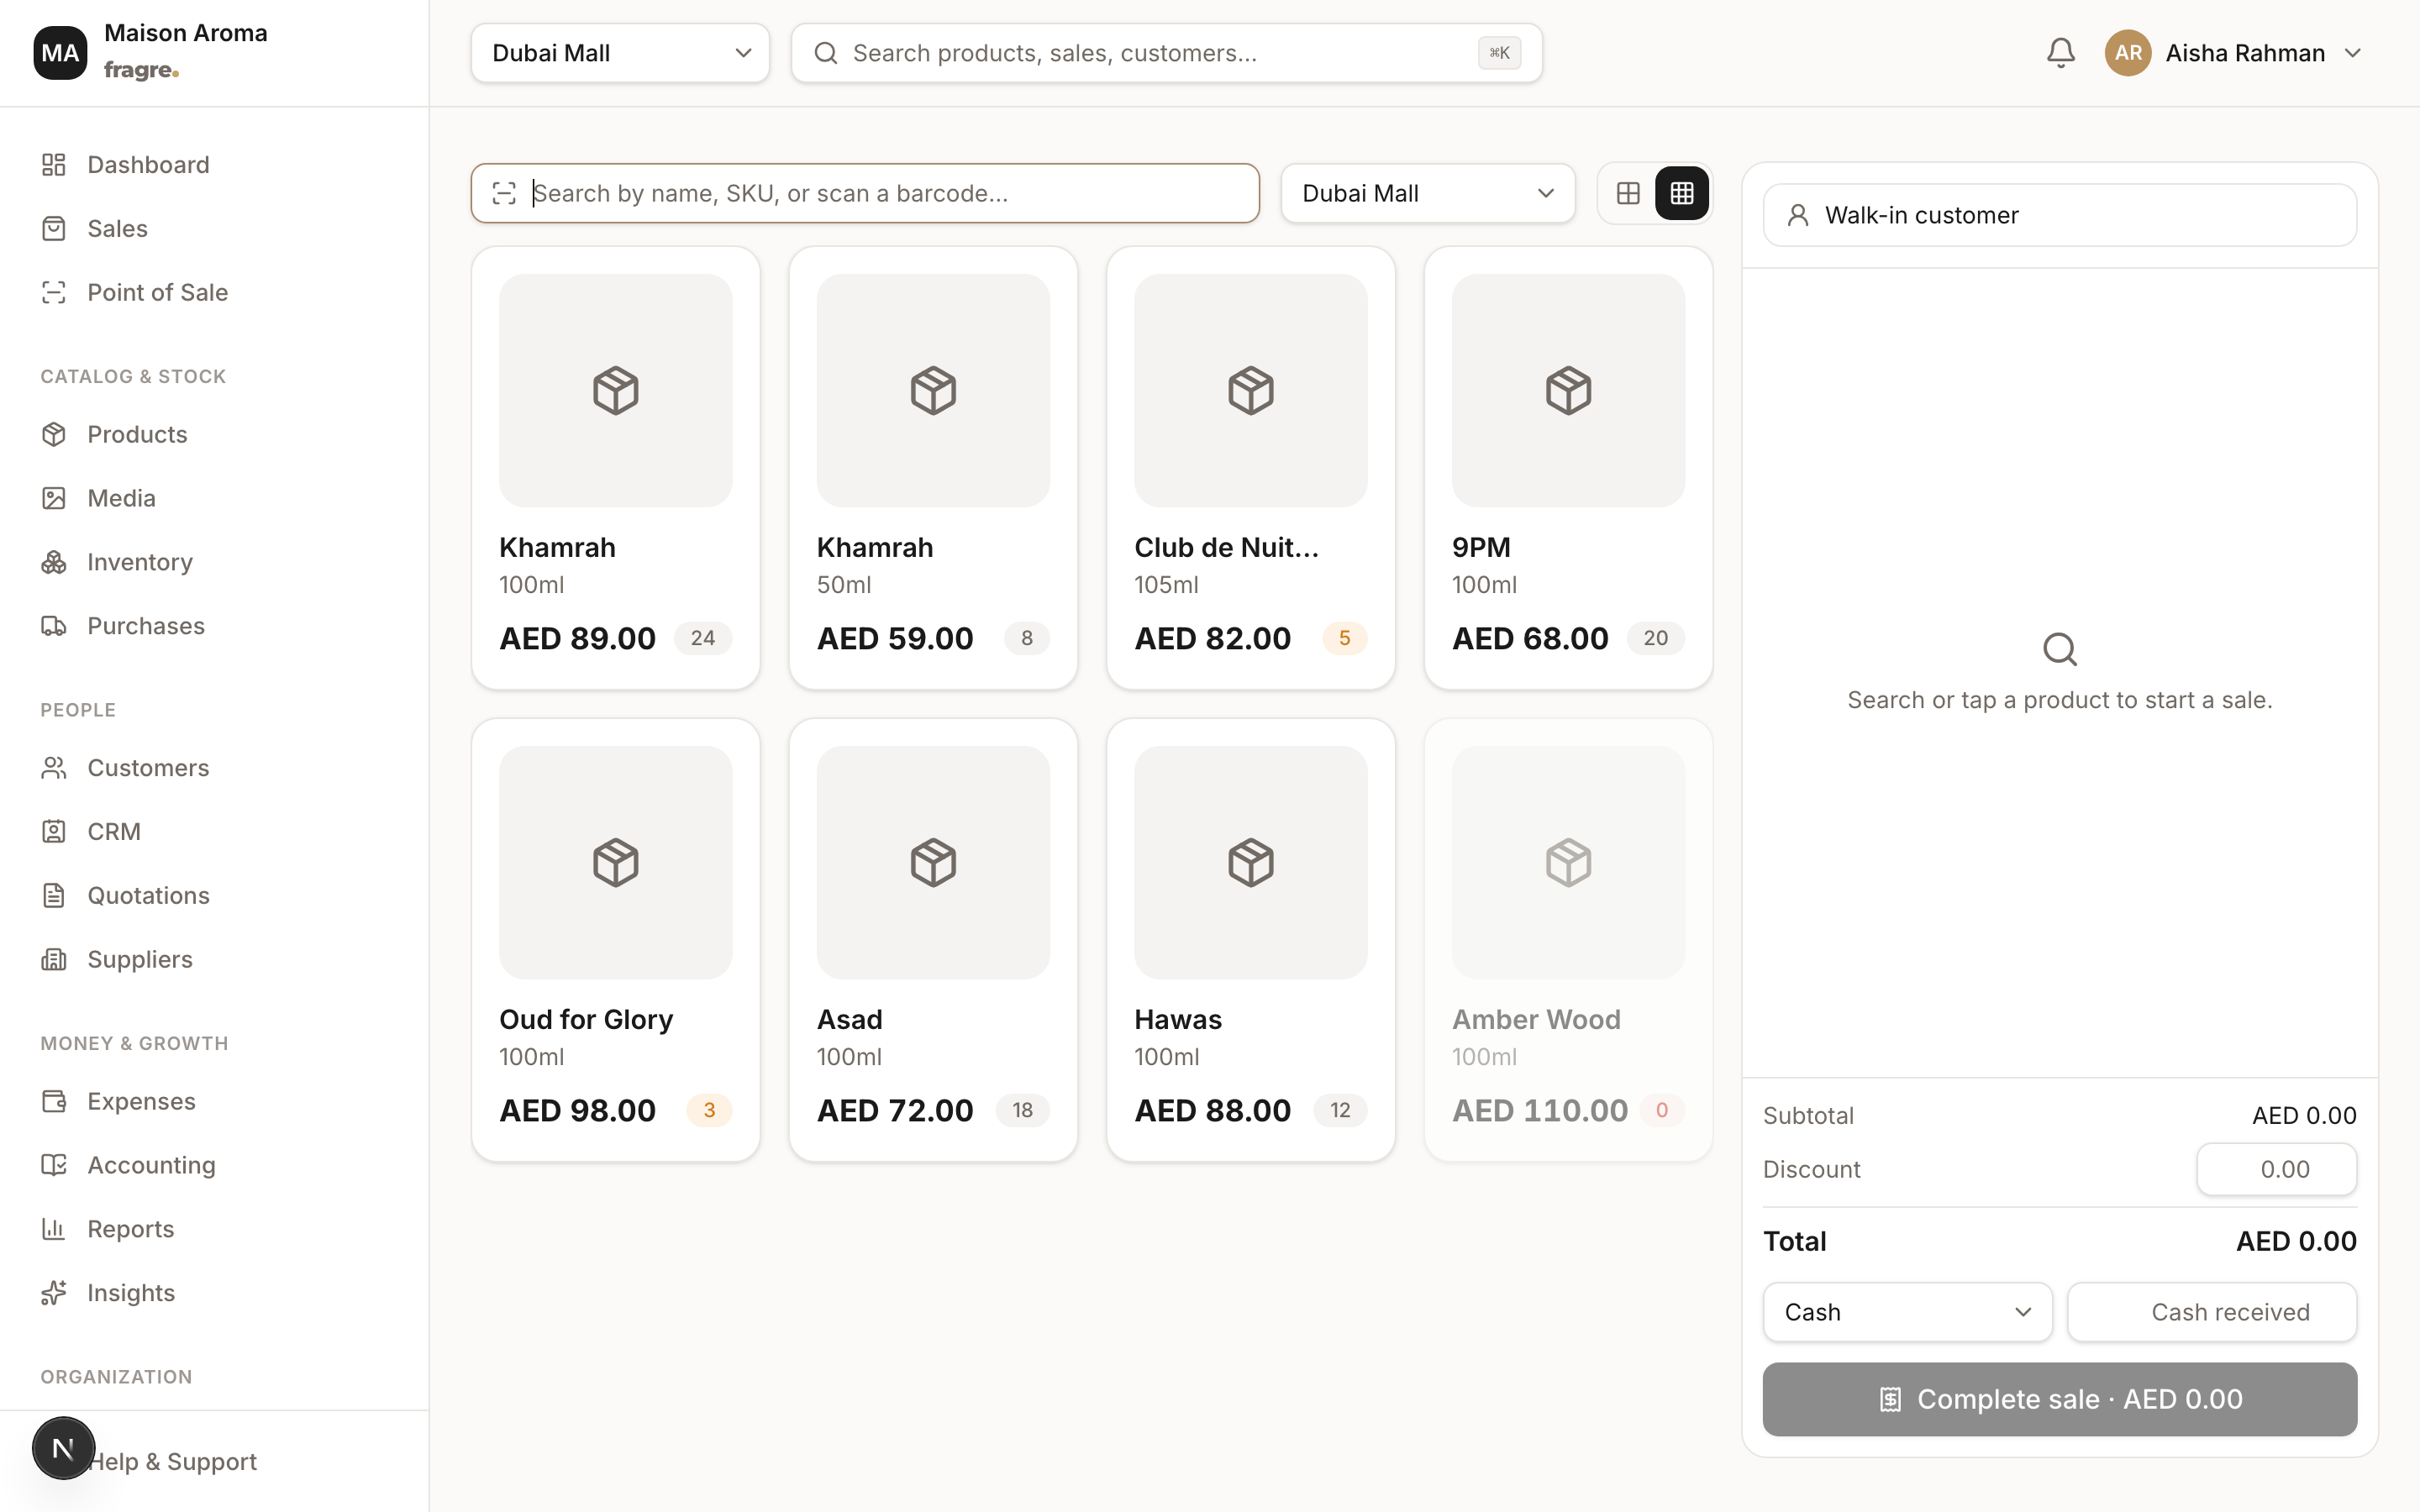Image resolution: width=2420 pixels, height=1512 pixels.
Task: Click the global search products field
Action: (x=1166, y=53)
